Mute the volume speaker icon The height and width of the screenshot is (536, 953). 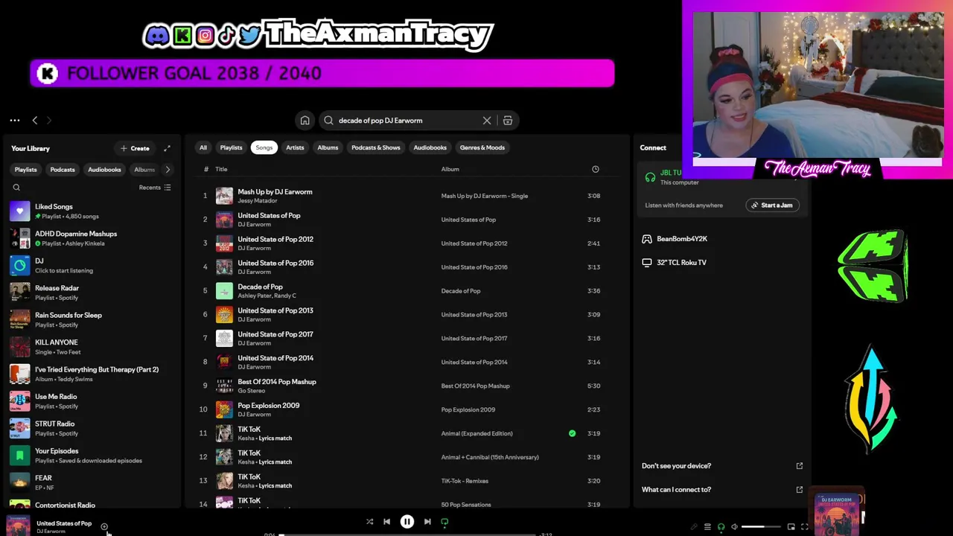(x=734, y=527)
